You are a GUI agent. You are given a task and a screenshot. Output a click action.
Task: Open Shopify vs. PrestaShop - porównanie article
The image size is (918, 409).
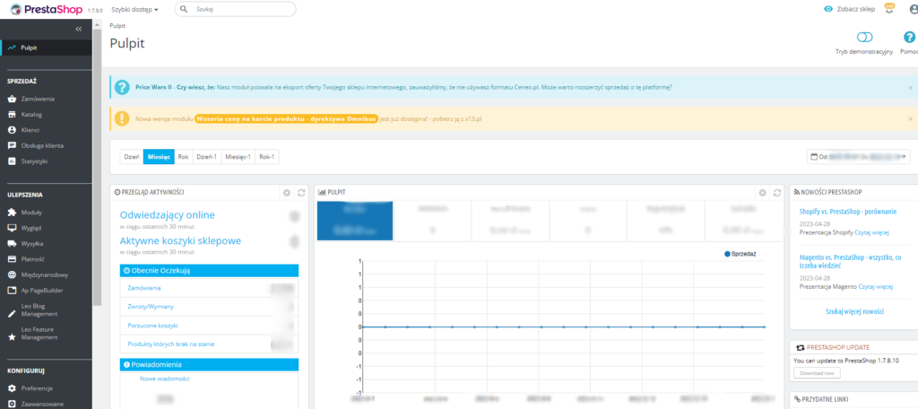coord(848,212)
